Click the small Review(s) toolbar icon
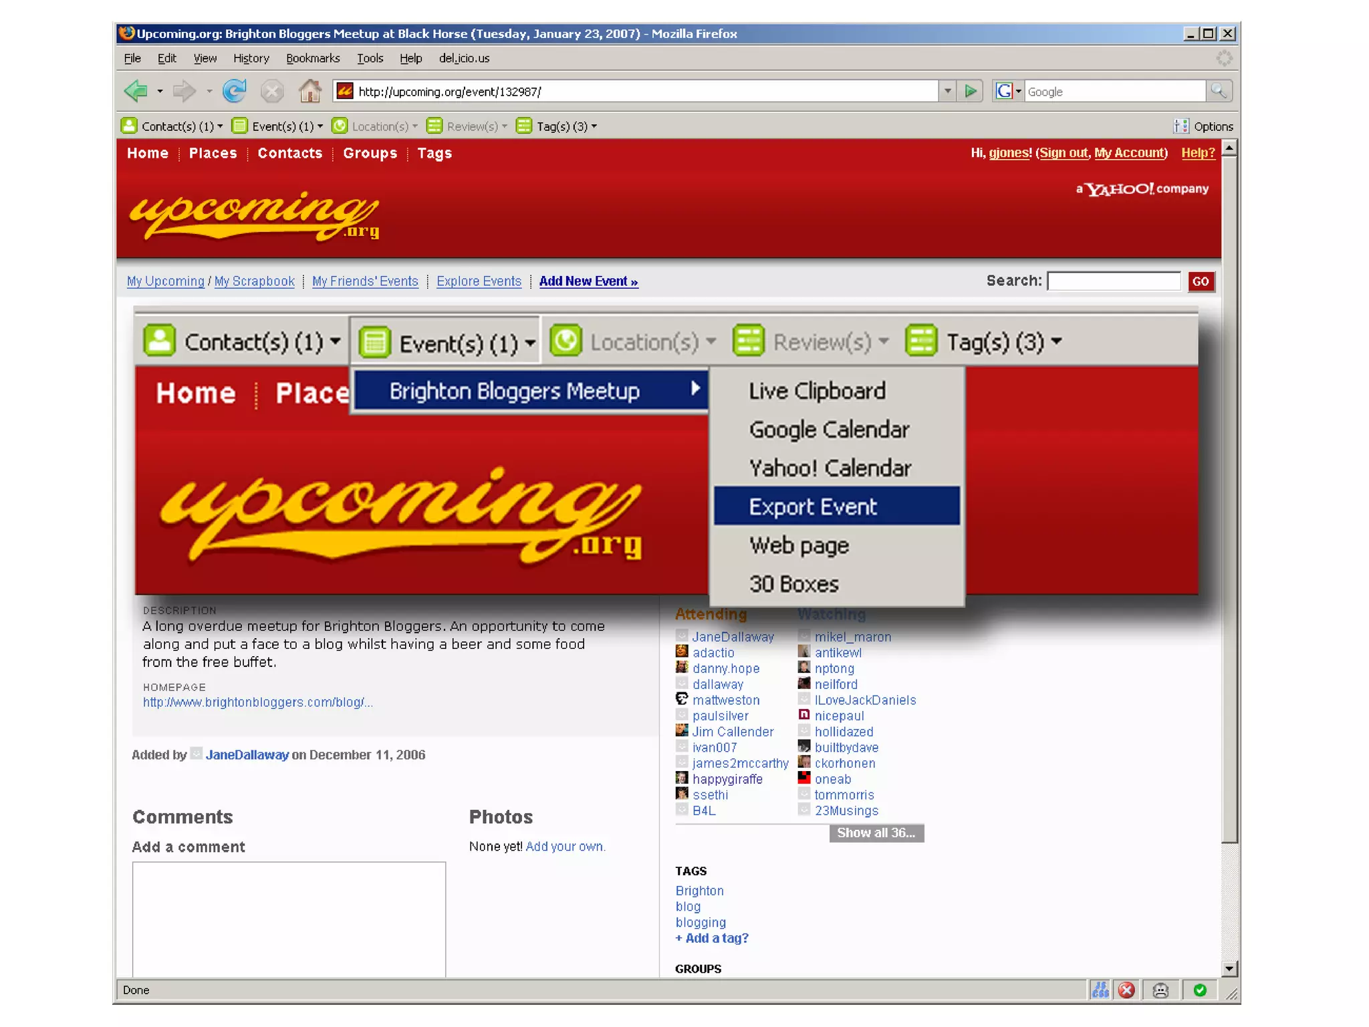Screen dimensions: 1369x1027 pyautogui.click(x=434, y=126)
